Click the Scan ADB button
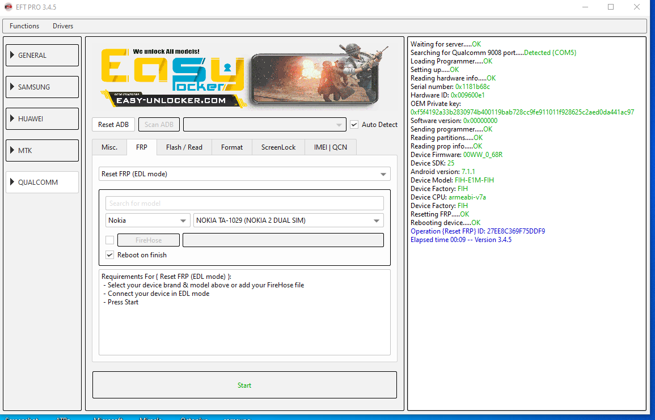655x420 pixels. tap(159, 125)
